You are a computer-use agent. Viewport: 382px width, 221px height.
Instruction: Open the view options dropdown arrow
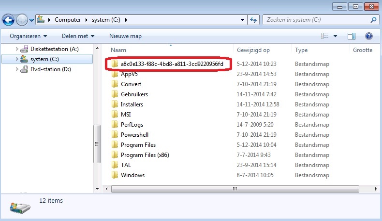335,36
